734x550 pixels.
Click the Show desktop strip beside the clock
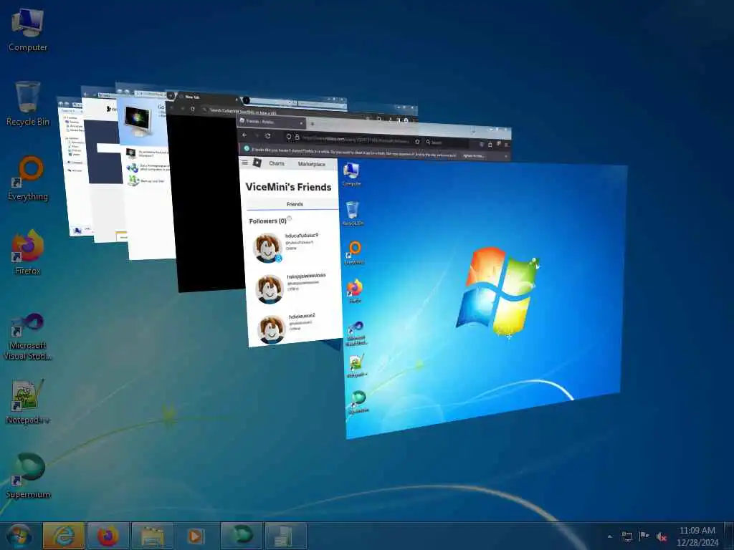click(730, 536)
